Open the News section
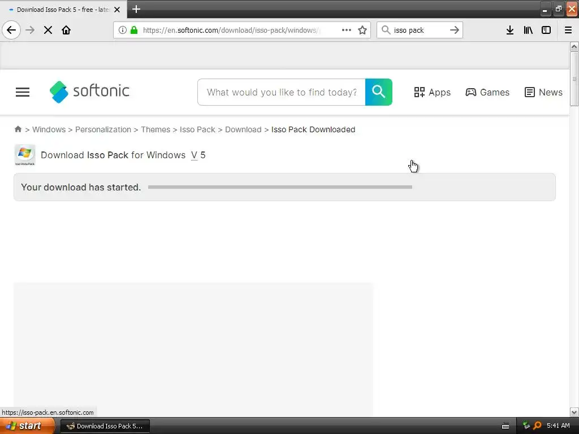Viewport: 579px width, 434px height. point(543,92)
